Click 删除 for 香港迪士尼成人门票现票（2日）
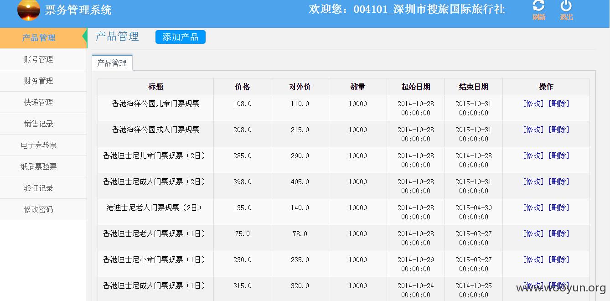This screenshot has width=610, height=301. coord(559,182)
